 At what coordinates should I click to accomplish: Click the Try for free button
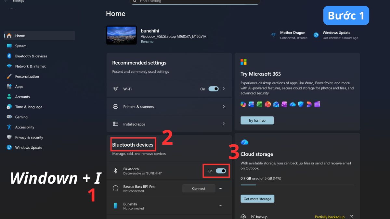257,120
